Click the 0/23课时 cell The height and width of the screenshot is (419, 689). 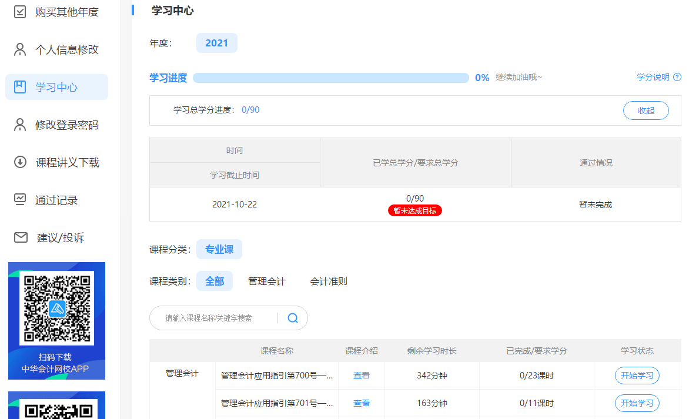pos(537,376)
